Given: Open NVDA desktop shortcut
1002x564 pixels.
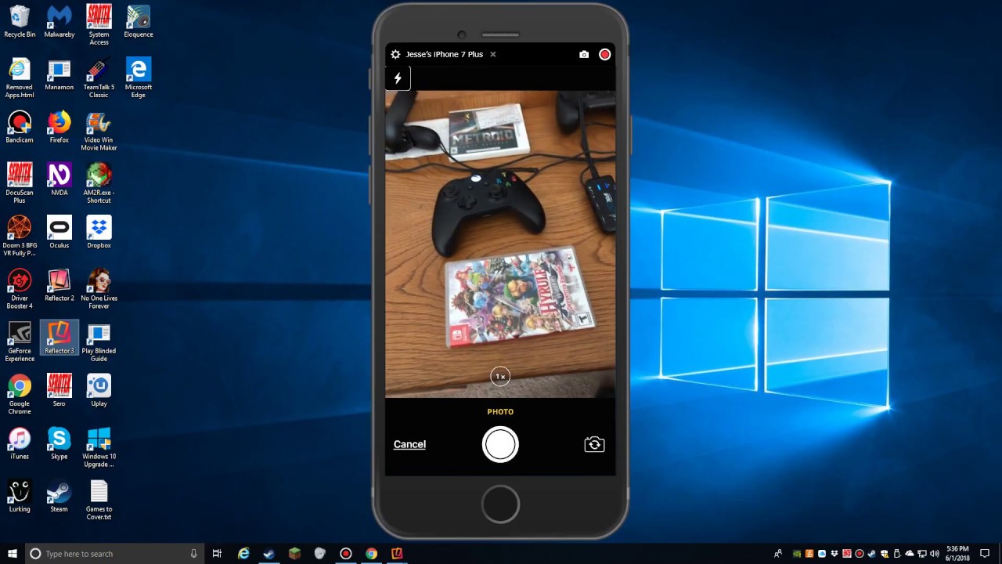Looking at the screenshot, I should [59, 179].
